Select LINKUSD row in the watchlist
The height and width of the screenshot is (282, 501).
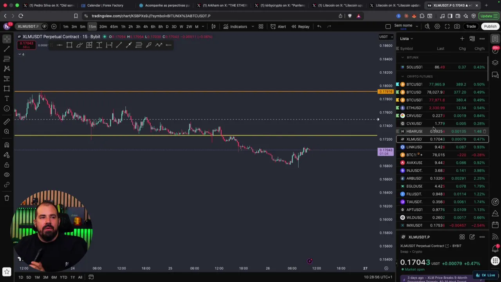coord(442,147)
